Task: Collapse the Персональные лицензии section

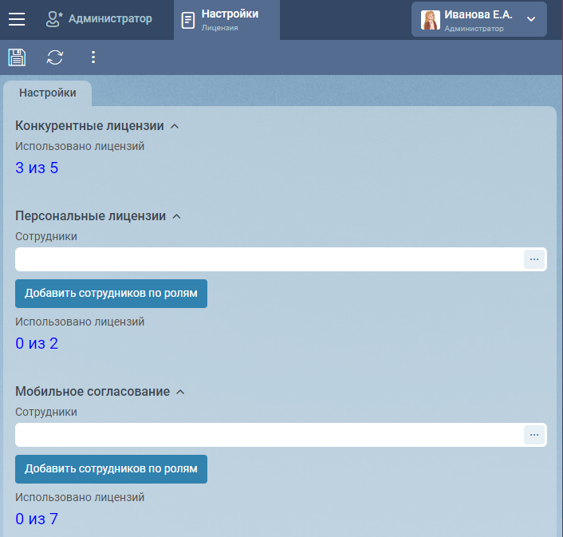Action: tap(177, 216)
